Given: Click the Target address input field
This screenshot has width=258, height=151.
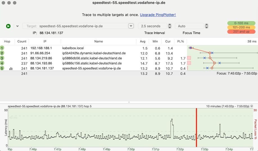Looking at the screenshot, I should point(82,26).
